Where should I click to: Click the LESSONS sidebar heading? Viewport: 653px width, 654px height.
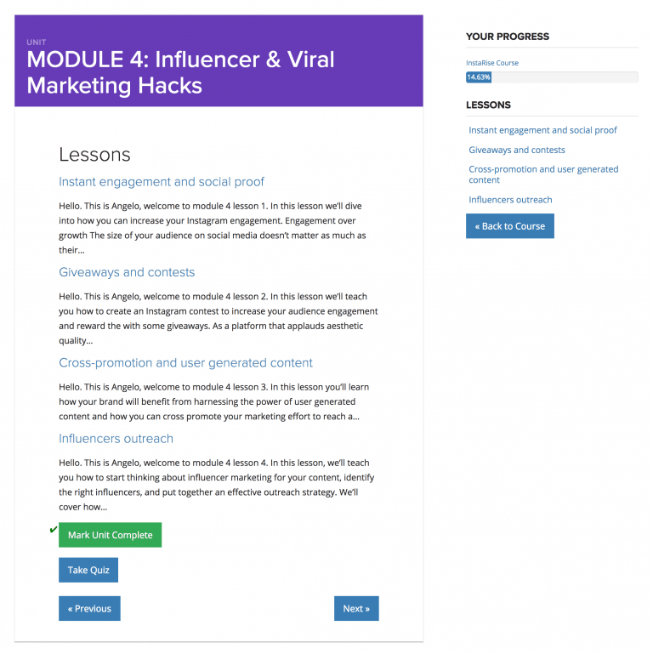(x=488, y=105)
